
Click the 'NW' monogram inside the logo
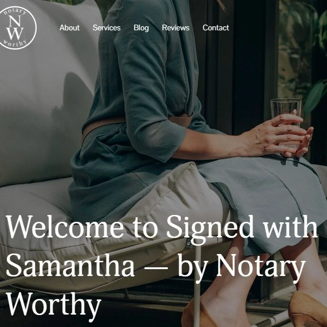pyautogui.click(x=15, y=28)
